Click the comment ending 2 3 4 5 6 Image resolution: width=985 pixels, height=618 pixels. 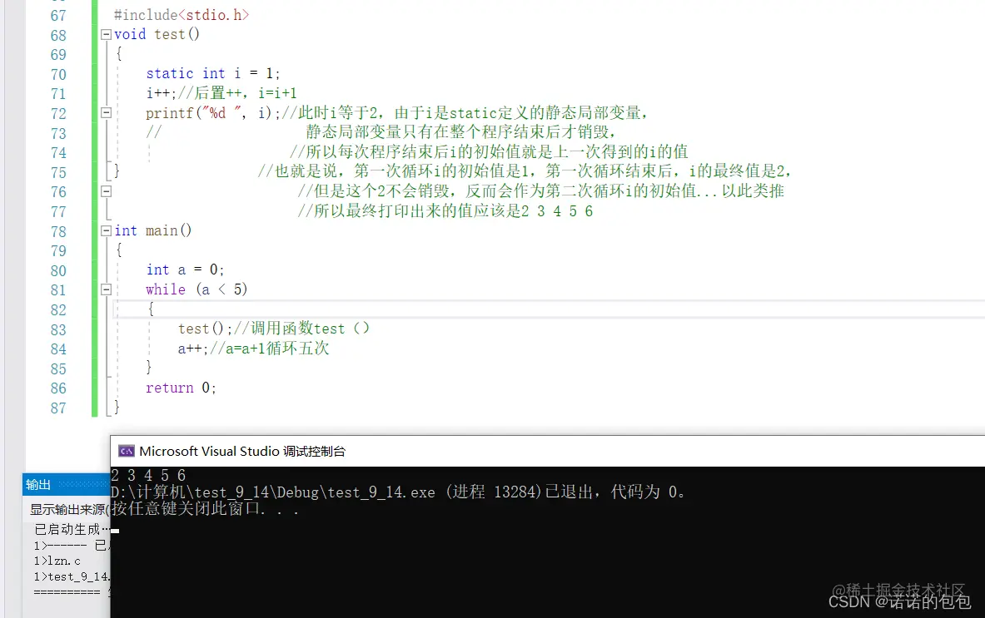(445, 211)
